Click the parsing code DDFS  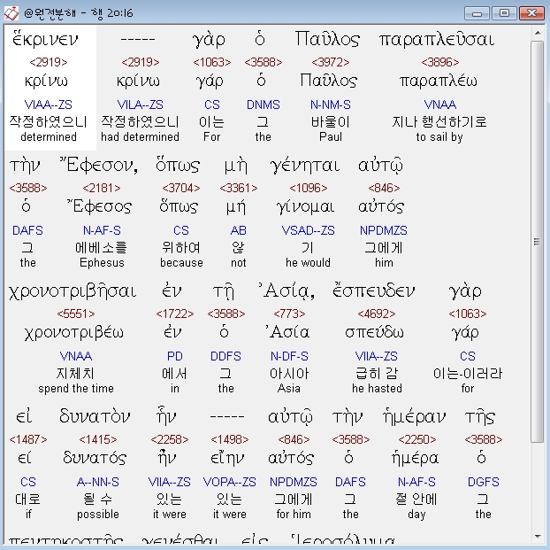point(225,356)
